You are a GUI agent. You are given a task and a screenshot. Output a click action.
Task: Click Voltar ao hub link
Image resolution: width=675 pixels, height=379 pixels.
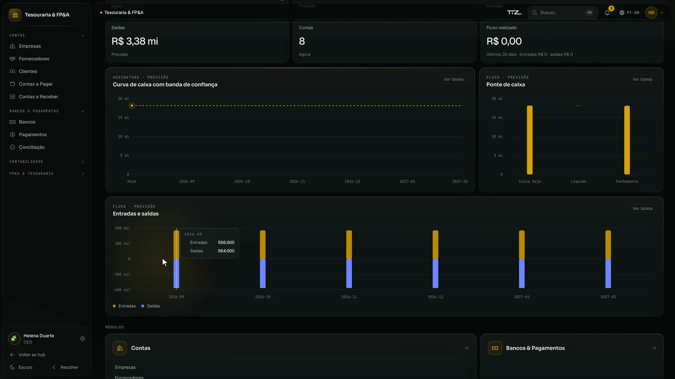pyautogui.click(x=27, y=355)
